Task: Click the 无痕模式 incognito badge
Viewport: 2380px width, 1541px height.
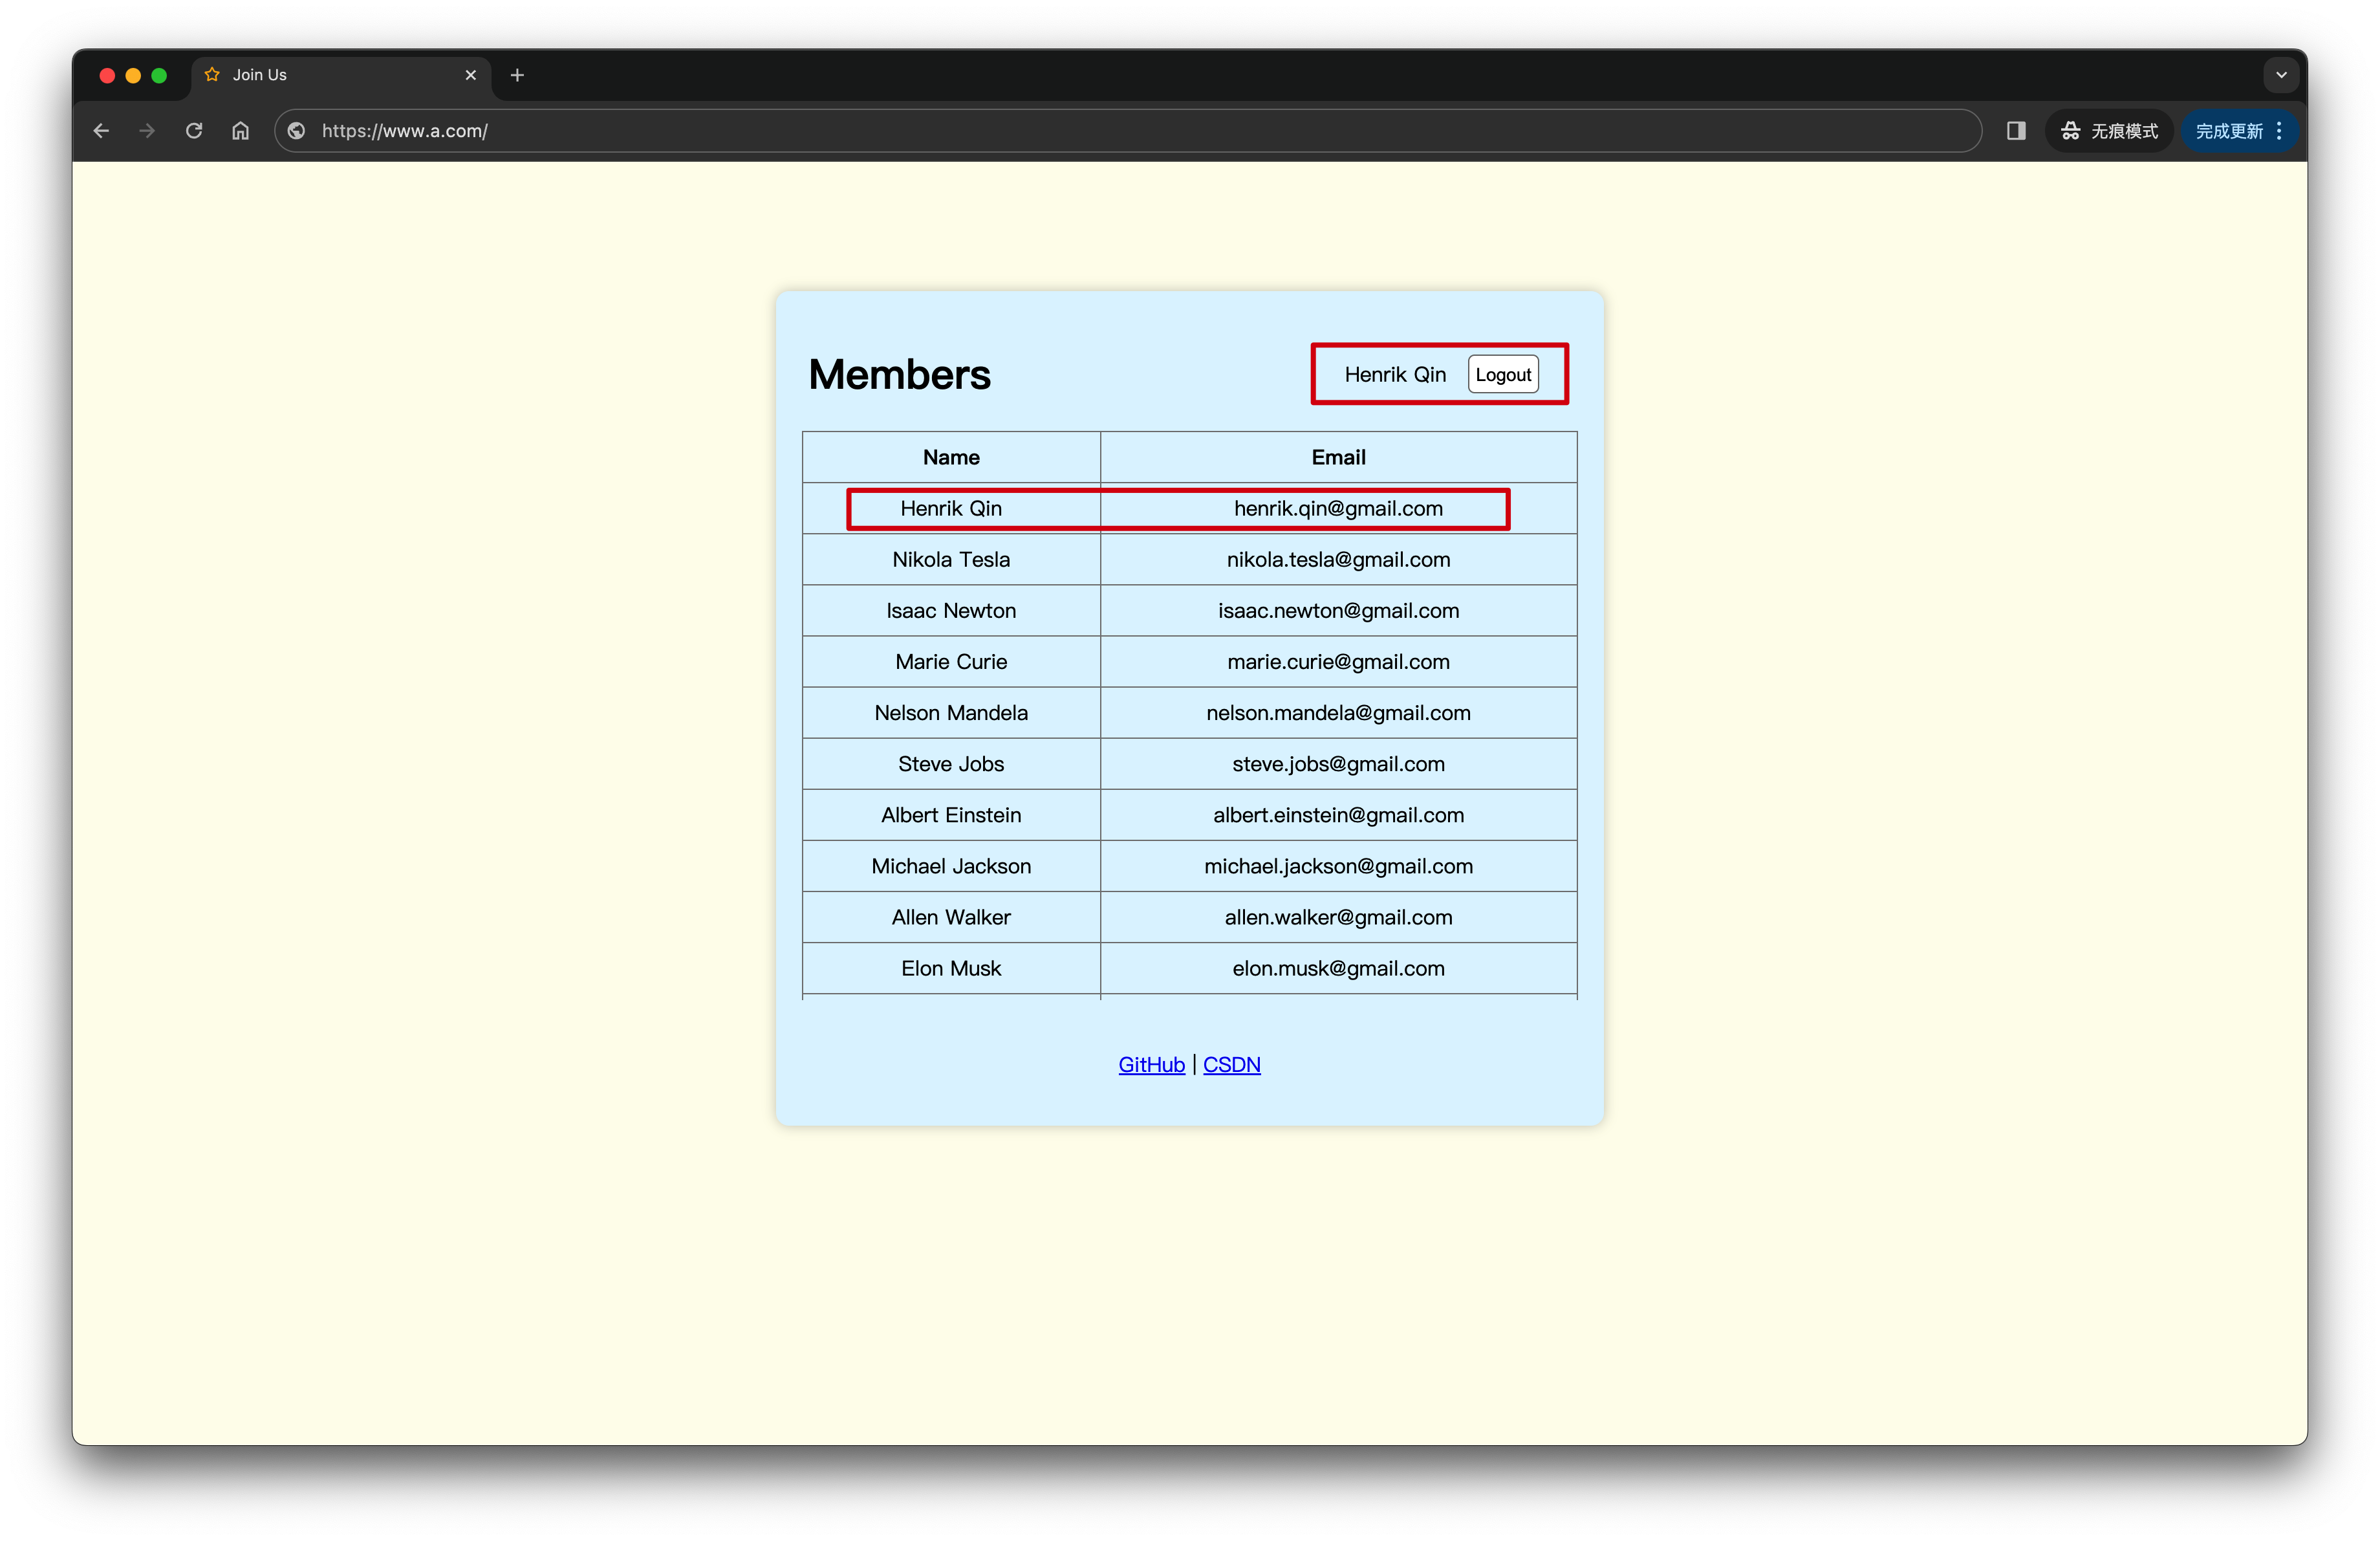Action: click(2108, 130)
